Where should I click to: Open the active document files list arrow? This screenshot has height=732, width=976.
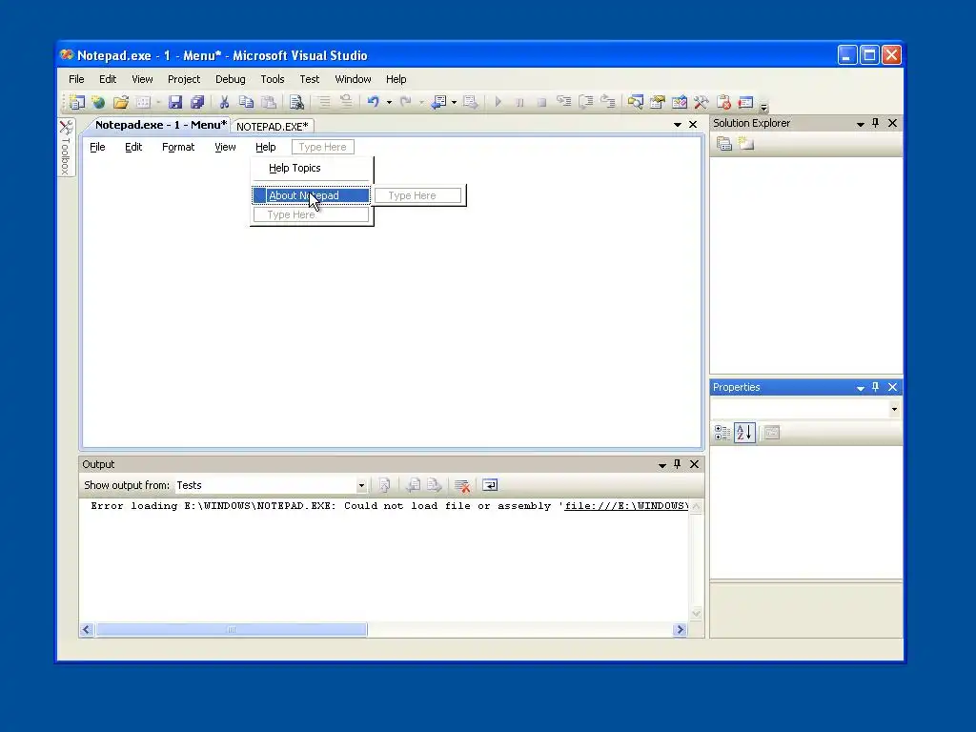pyautogui.click(x=678, y=125)
